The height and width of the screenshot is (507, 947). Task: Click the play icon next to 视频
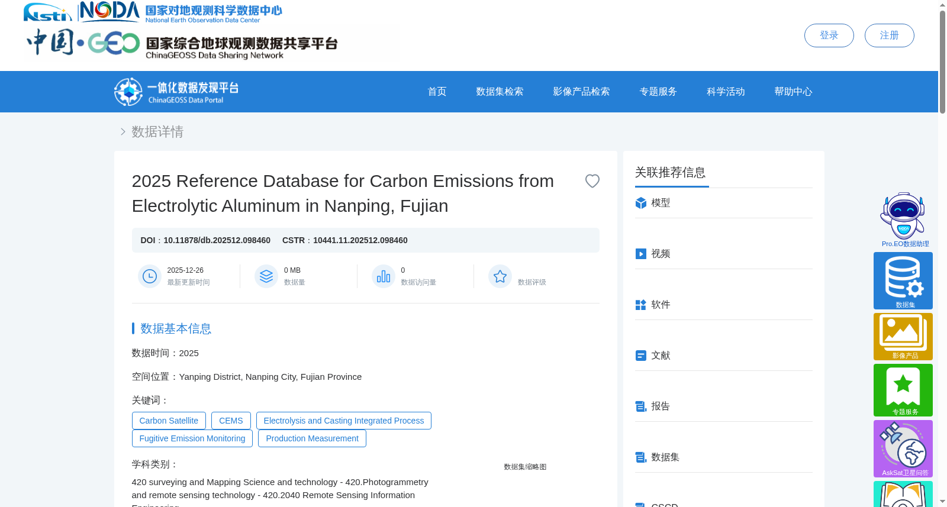point(640,254)
